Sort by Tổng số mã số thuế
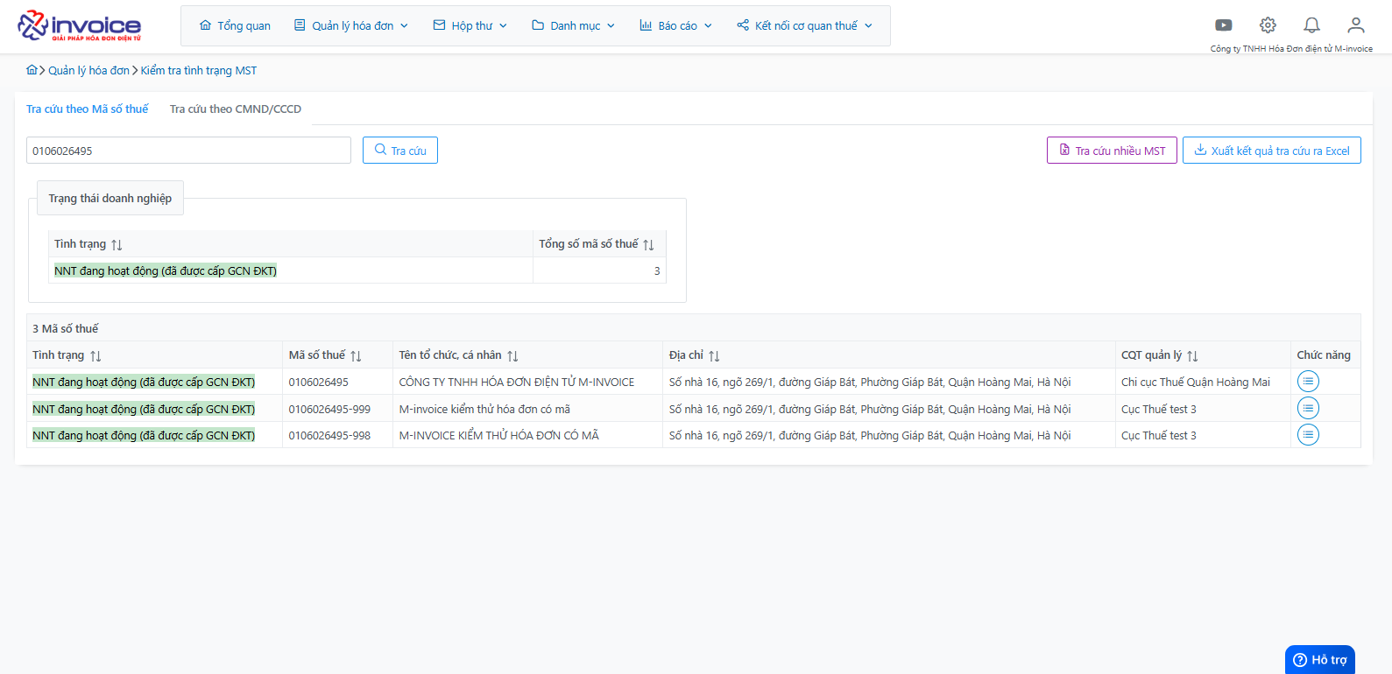This screenshot has height=674, width=1392. tap(648, 244)
